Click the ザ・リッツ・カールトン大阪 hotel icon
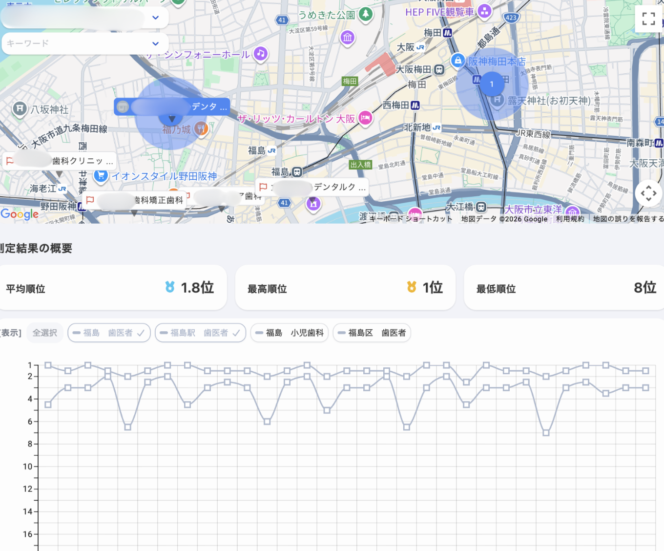The width and height of the screenshot is (664, 551). click(365, 118)
